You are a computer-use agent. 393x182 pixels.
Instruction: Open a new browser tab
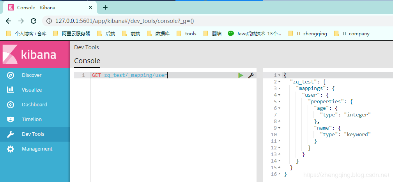coord(105,7)
